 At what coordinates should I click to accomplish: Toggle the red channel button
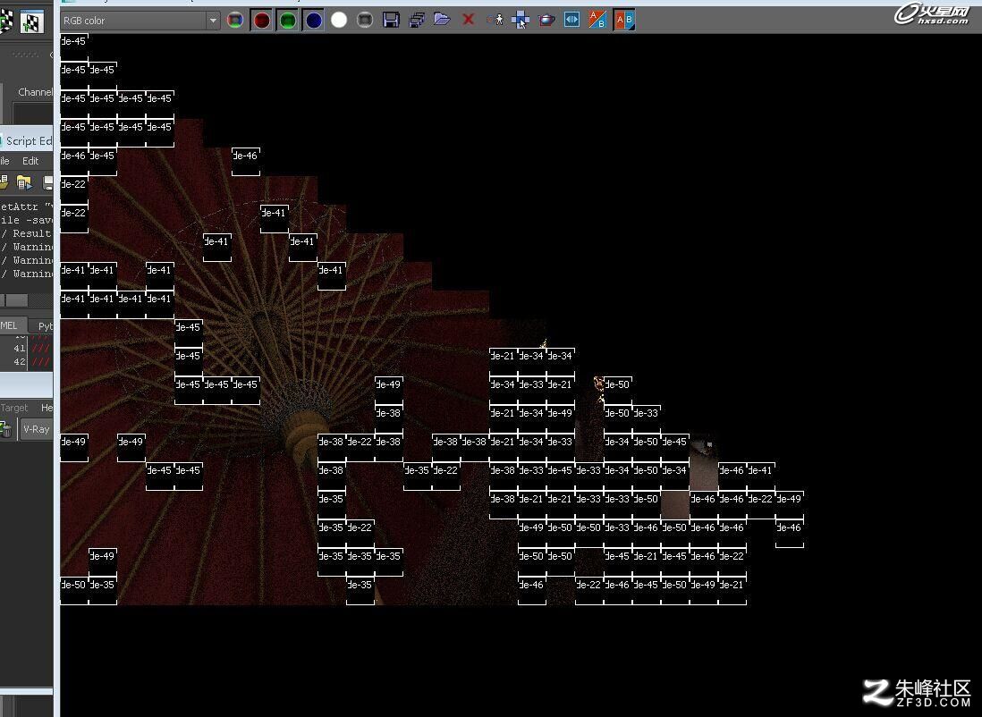pos(261,21)
